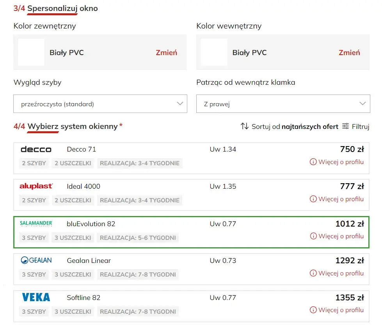Viewport: 382px width, 325px height.
Task: Click the Filtruj filter icon
Action: point(345,126)
